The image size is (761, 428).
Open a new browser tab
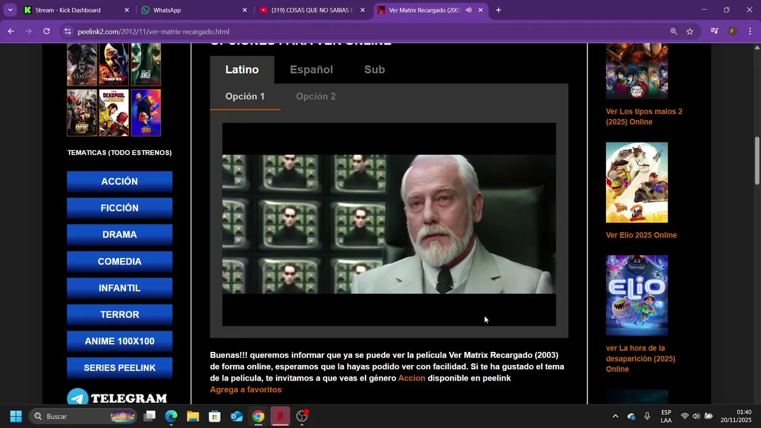[x=498, y=10]
